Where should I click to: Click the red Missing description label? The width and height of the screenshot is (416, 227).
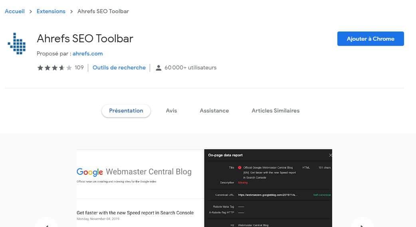coord(243,183)
